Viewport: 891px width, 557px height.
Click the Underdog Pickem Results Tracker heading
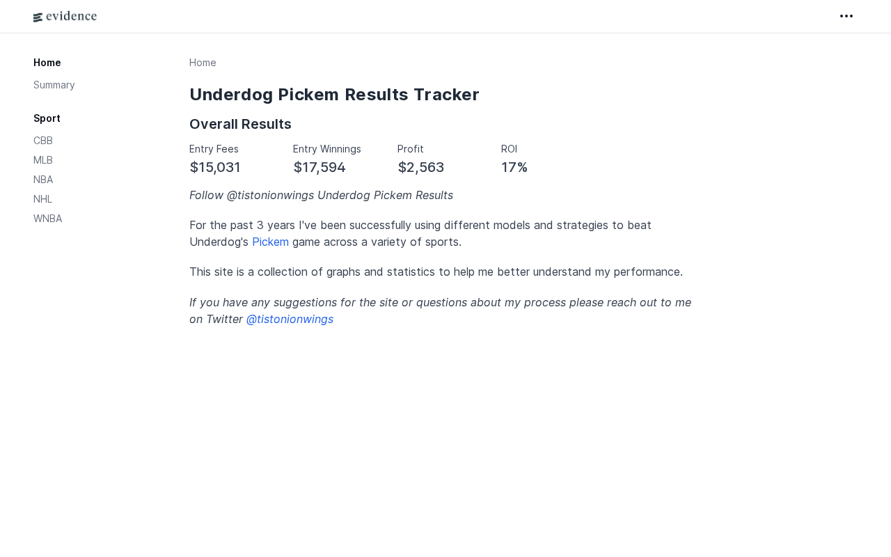click(334, 95)
